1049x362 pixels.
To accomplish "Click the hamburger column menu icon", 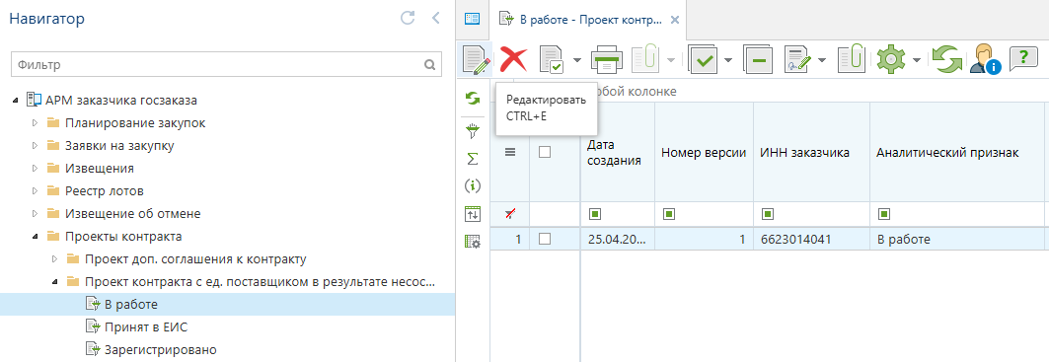I will tap(510, 153).
